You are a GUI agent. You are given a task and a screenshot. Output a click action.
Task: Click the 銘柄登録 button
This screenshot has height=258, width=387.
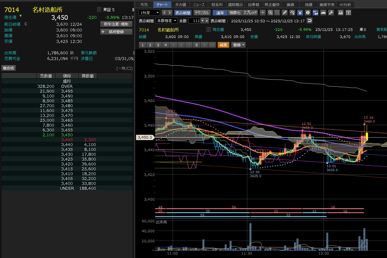[x=116, y=32]
